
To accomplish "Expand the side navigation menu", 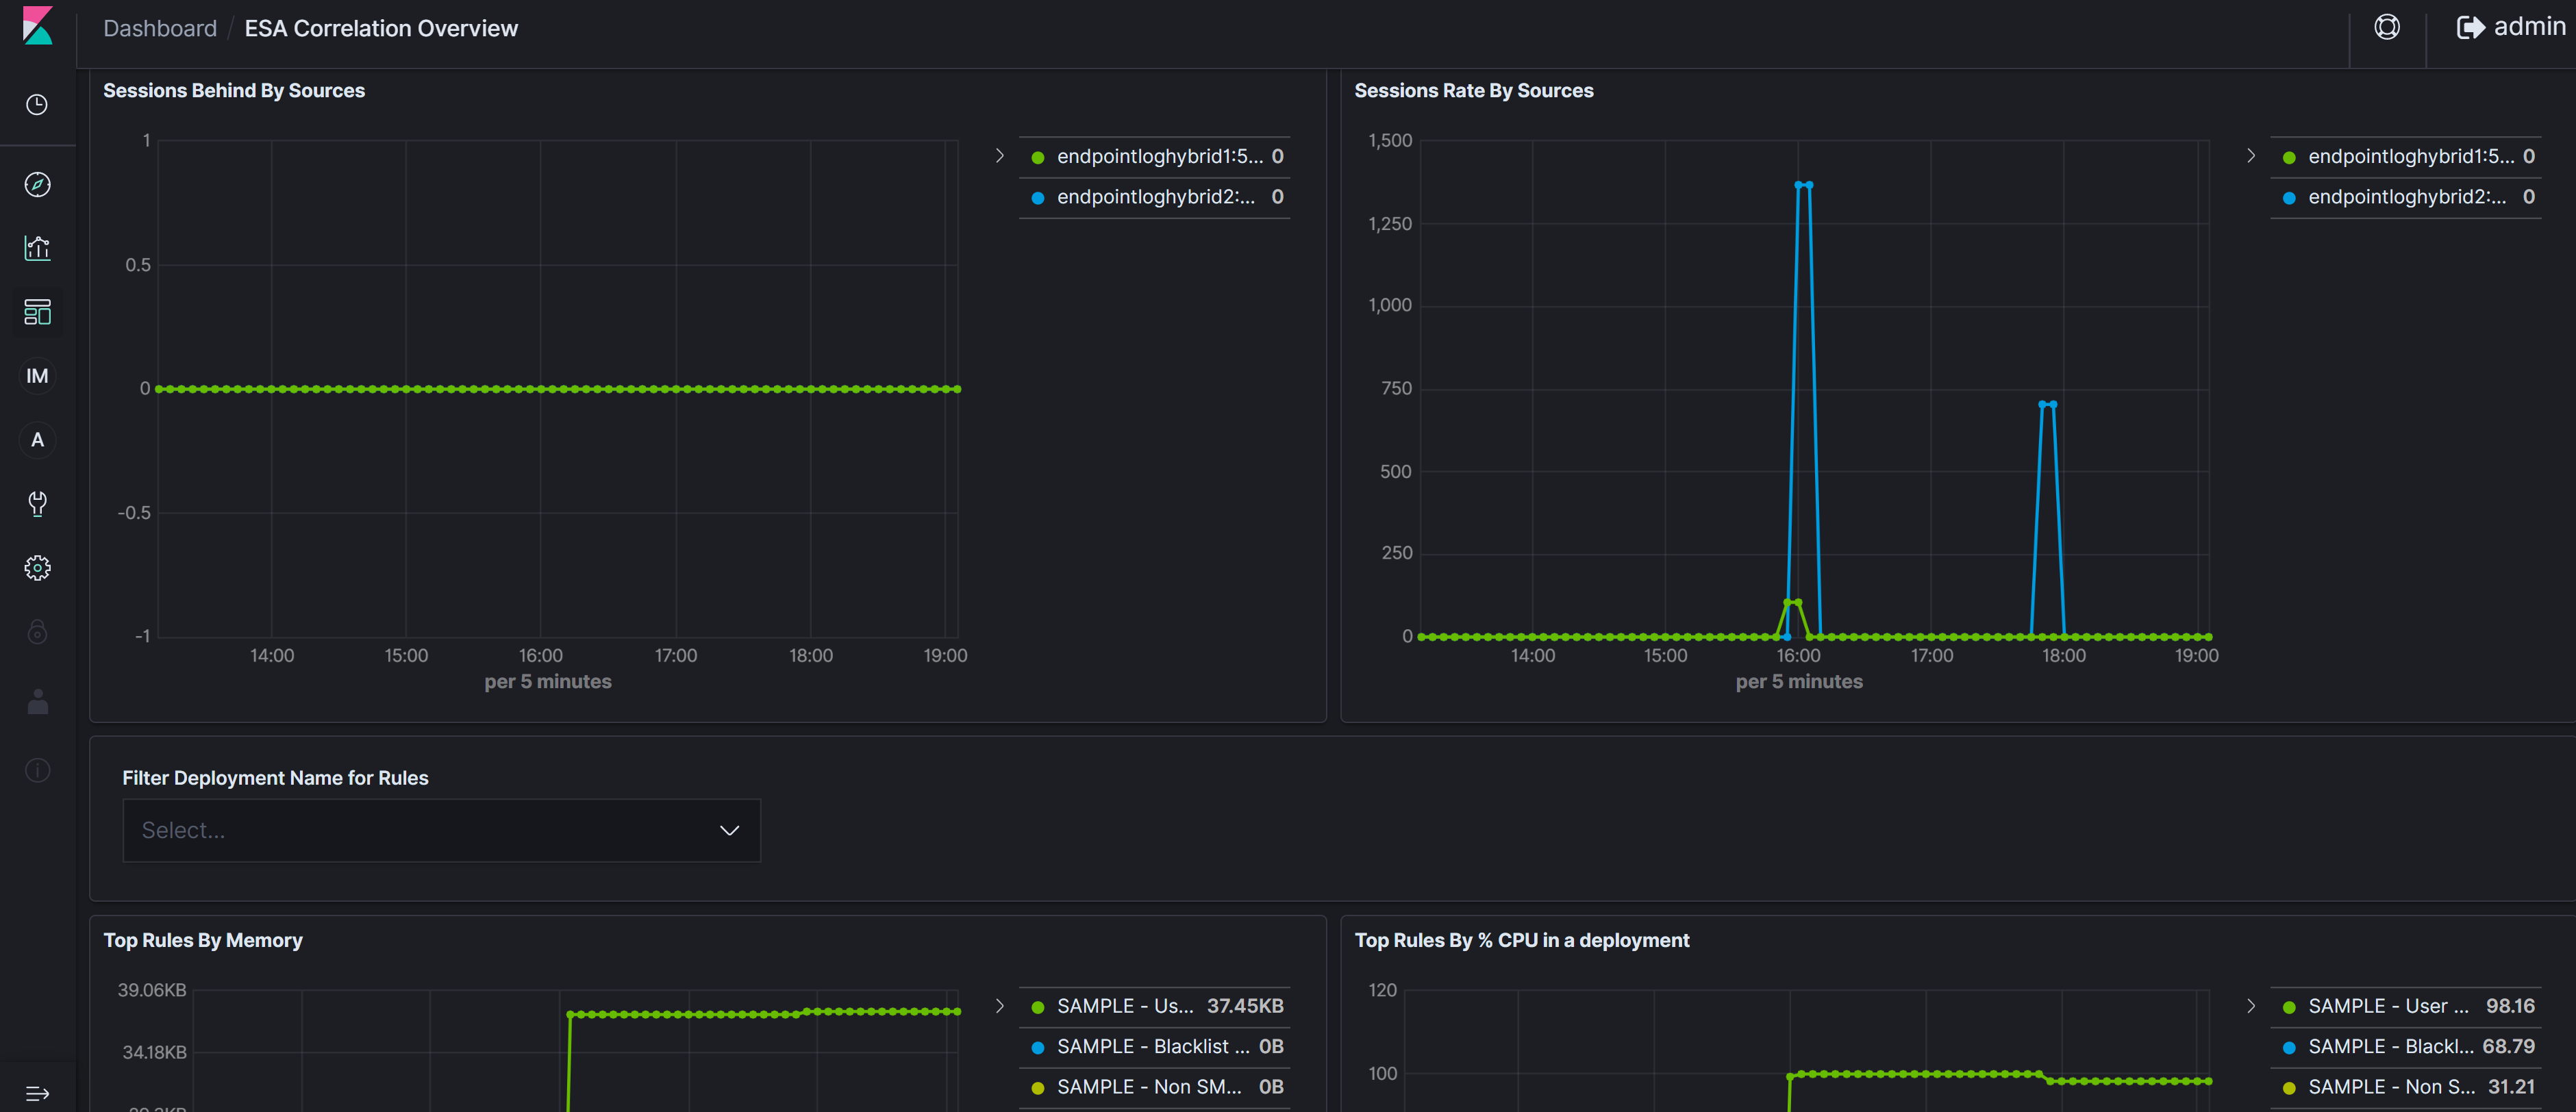I will [37, 1093].
